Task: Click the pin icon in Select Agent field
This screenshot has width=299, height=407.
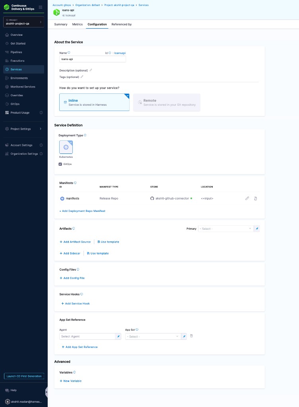Action: [x=118, y=337]
